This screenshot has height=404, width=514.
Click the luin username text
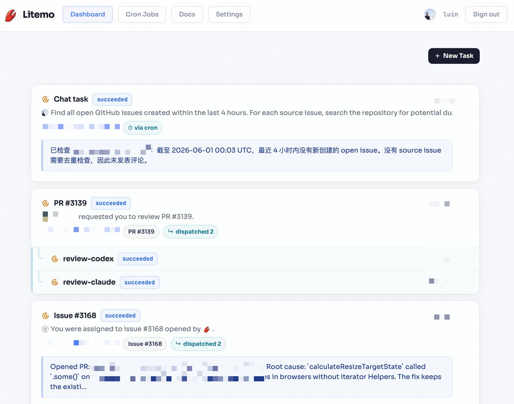pos(451,15)
